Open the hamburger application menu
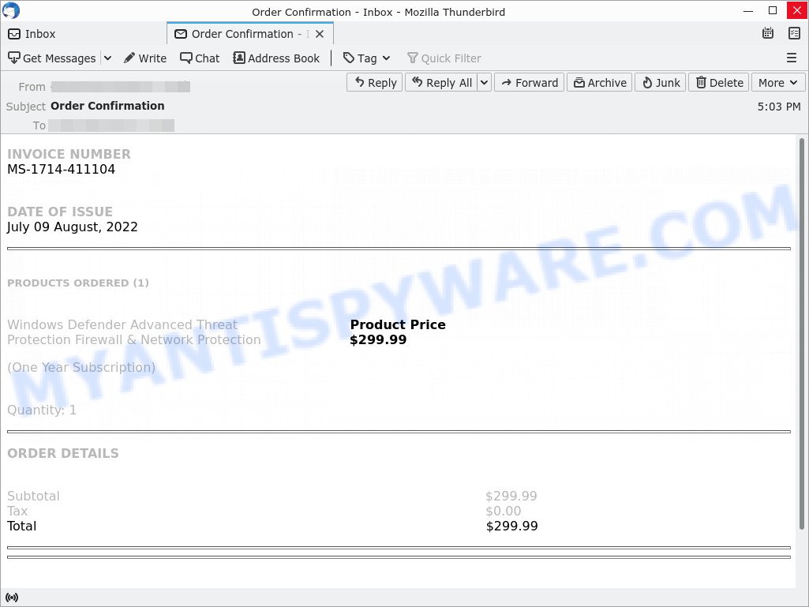This screenshot has width=809, height=607. 792,58
